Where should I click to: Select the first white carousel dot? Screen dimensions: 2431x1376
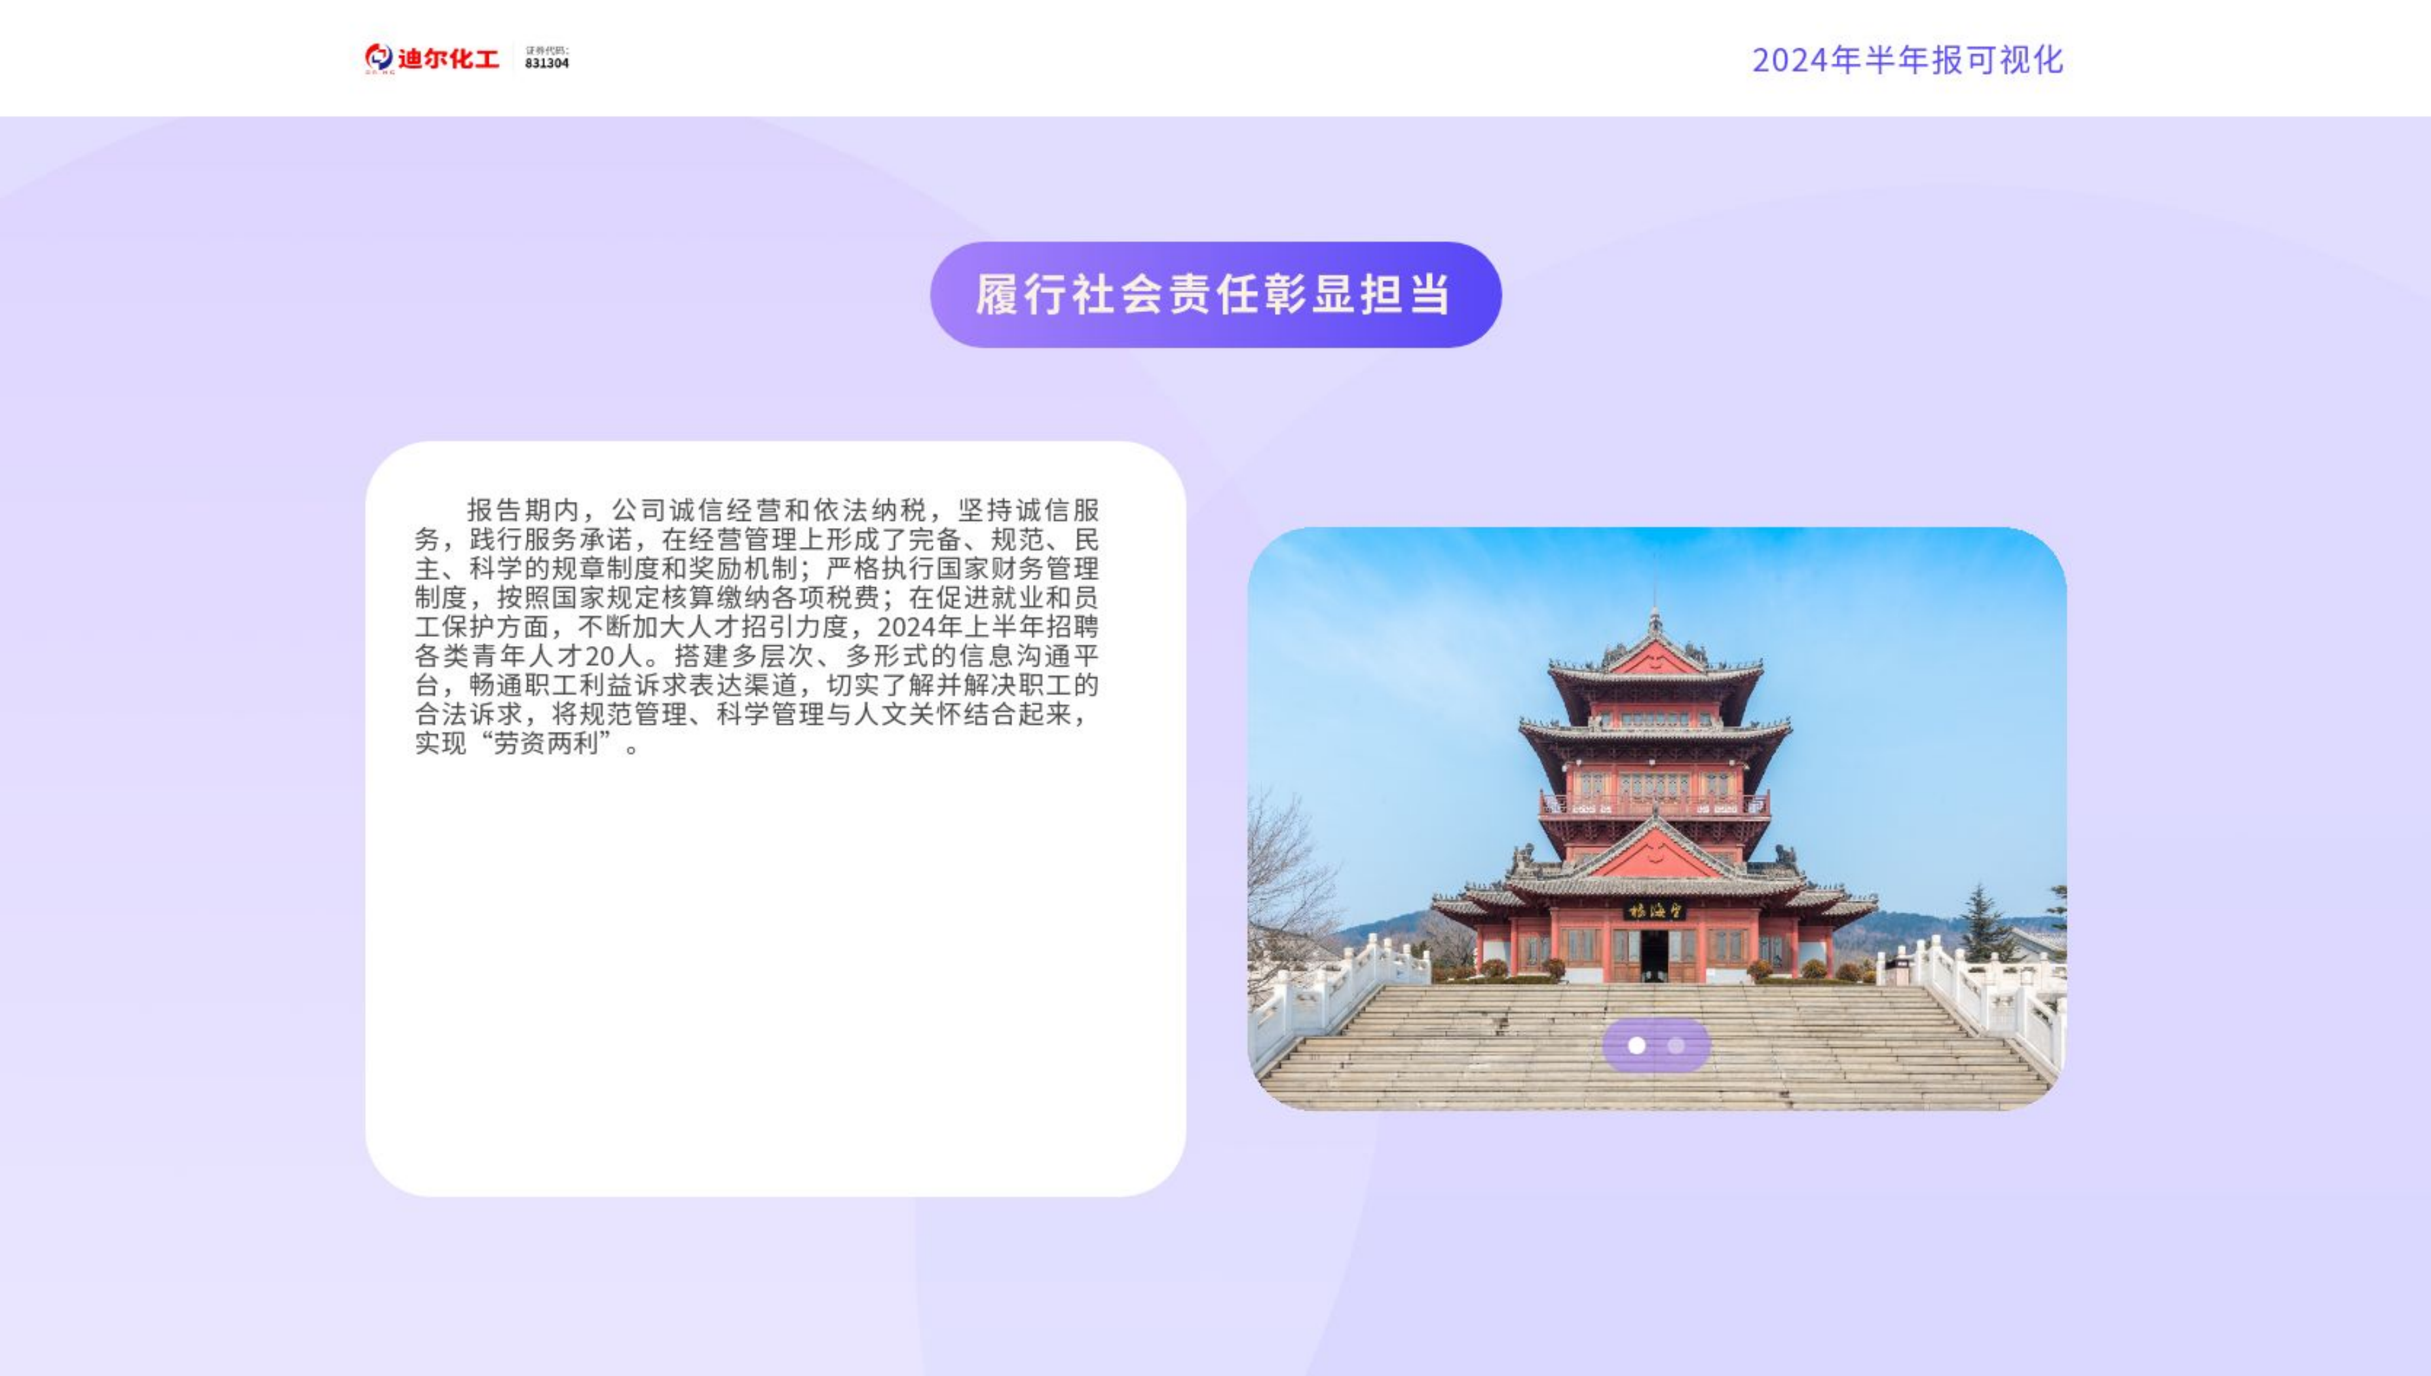tap(1636, 1045)
